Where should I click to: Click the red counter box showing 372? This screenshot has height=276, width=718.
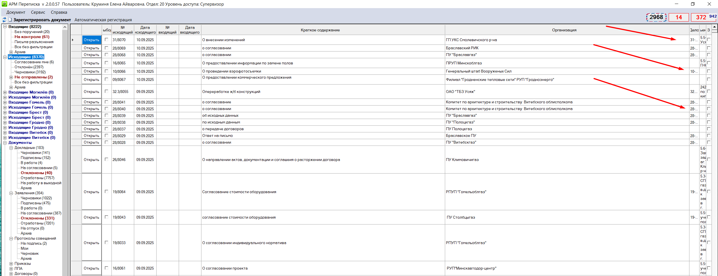pos(701,17)
